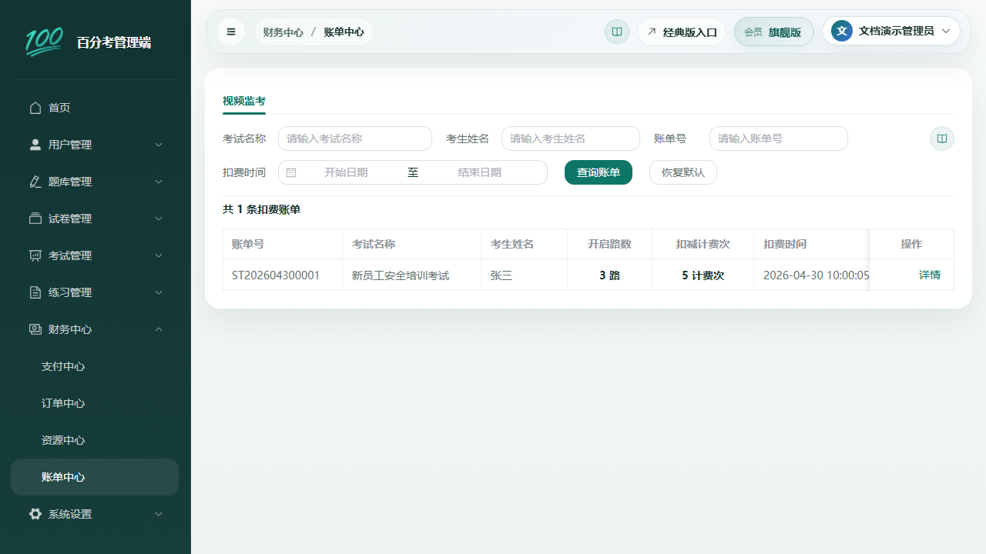Open the 文档演示管理员 account dropdown arrow

pyautogui.click(x=946, y=31)
